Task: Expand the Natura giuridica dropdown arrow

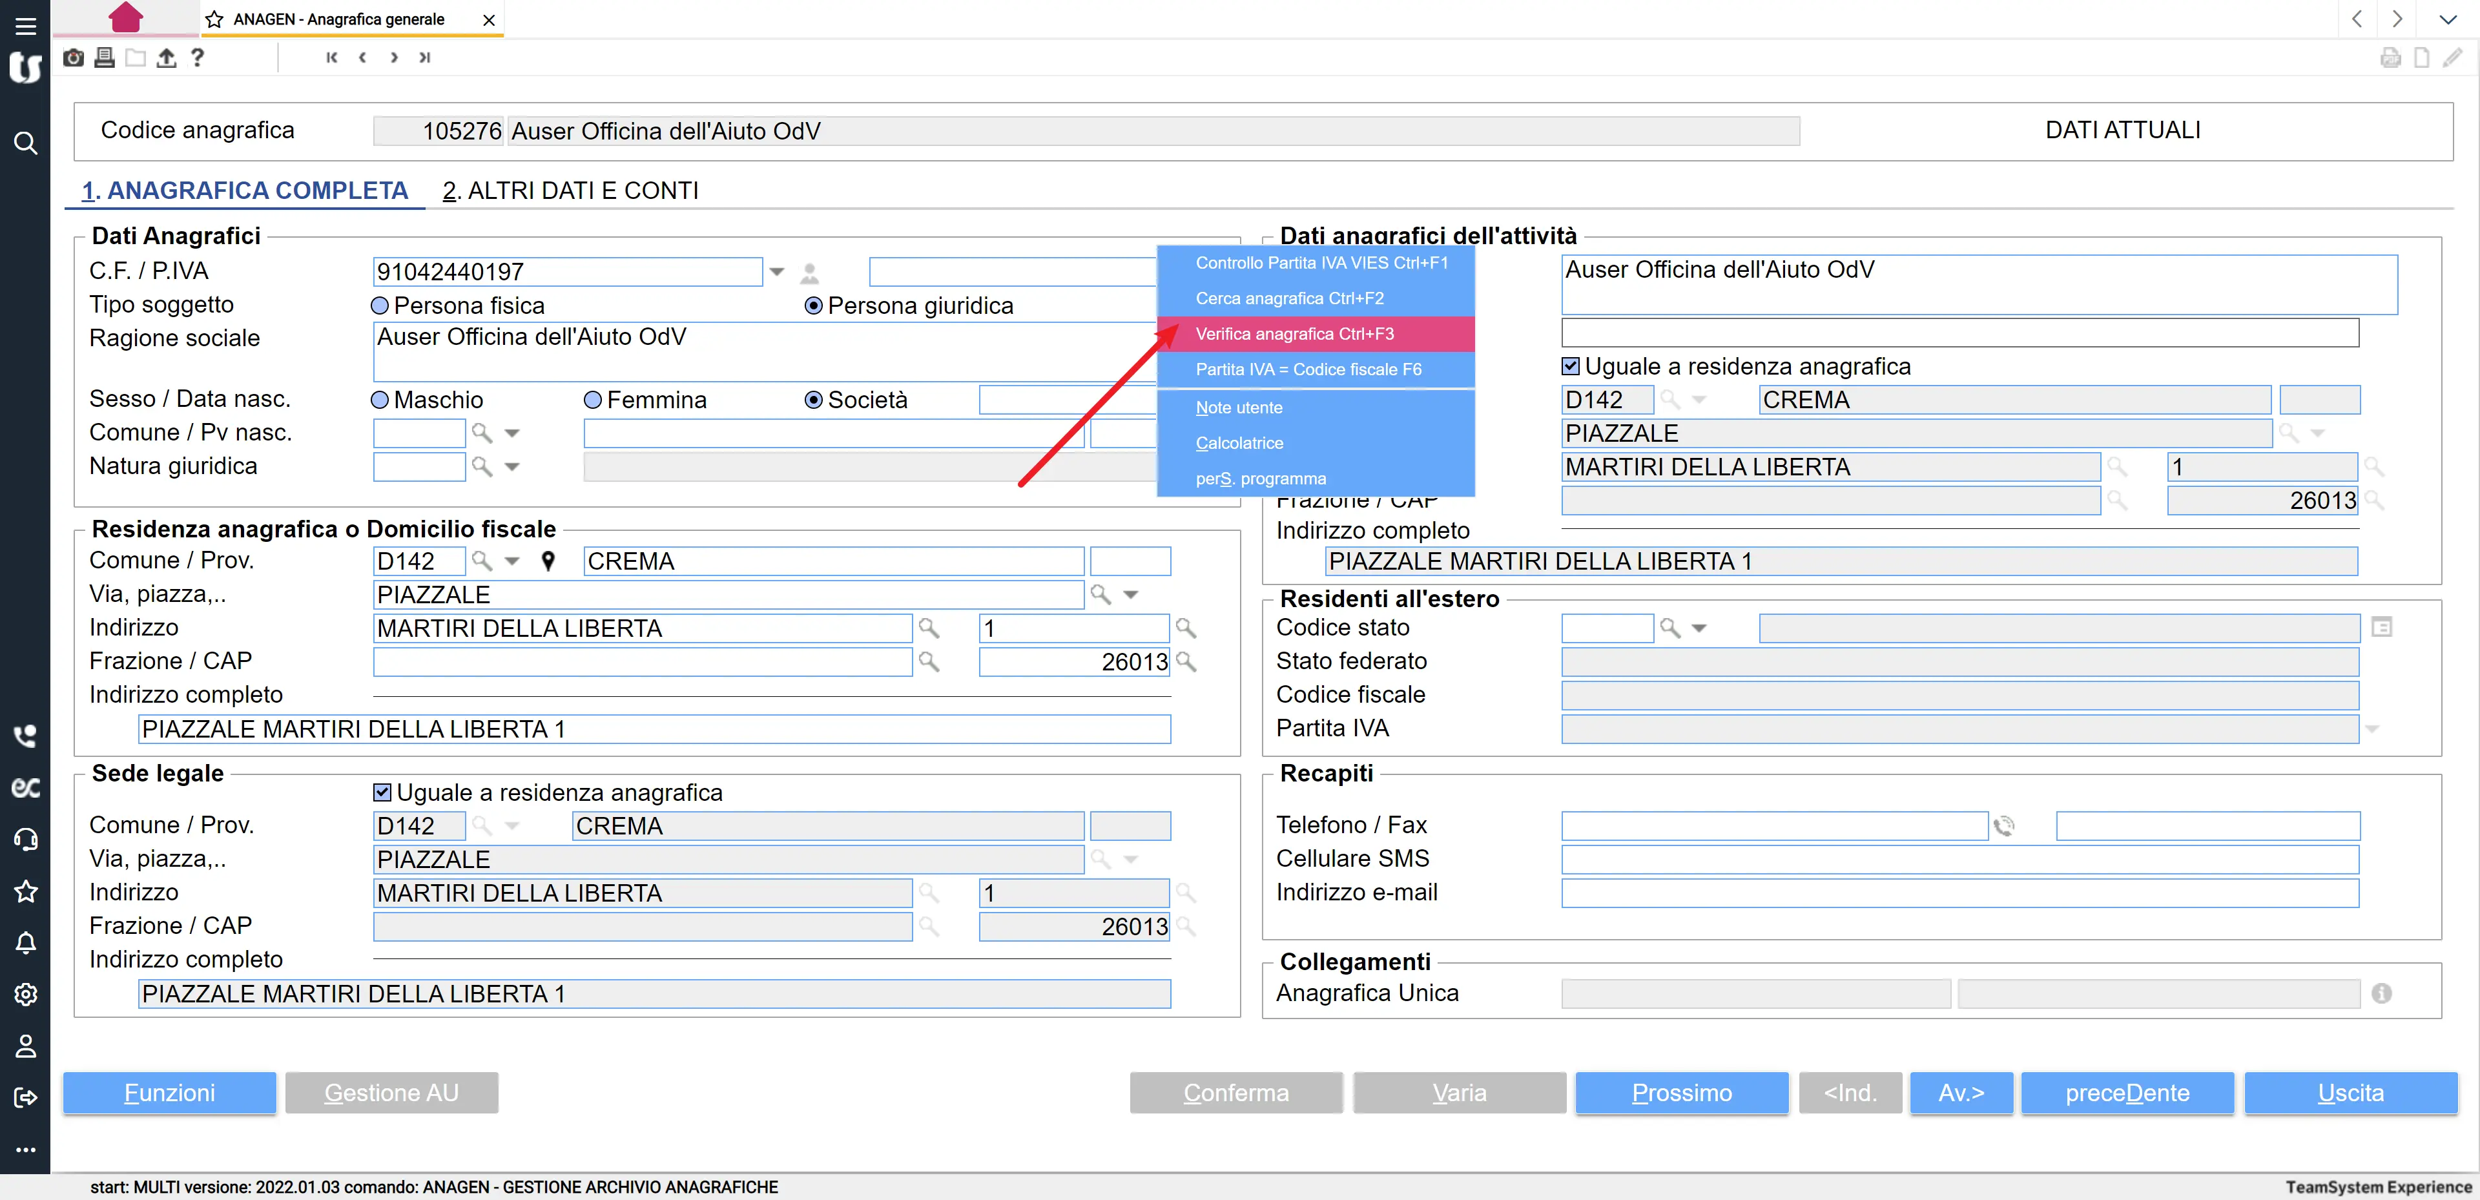Action: [x=512, y=467]
